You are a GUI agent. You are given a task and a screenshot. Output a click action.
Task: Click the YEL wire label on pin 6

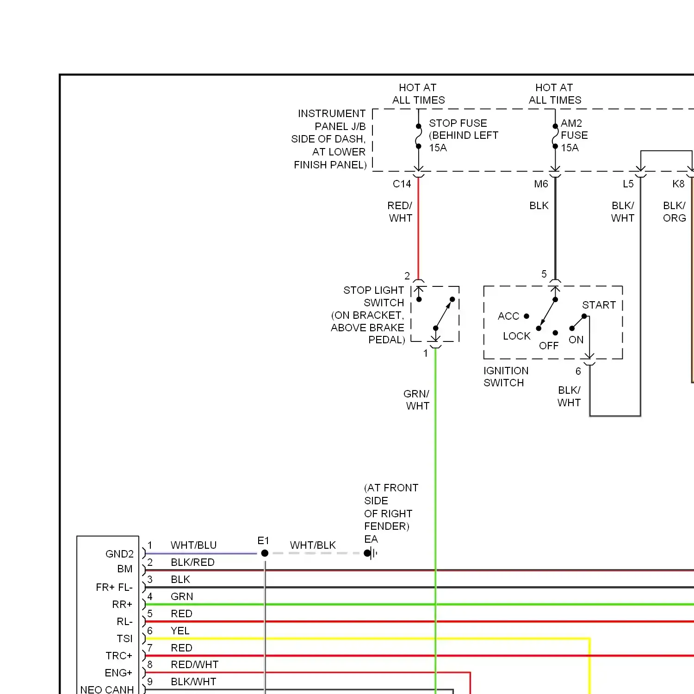[x=180, y=631]
